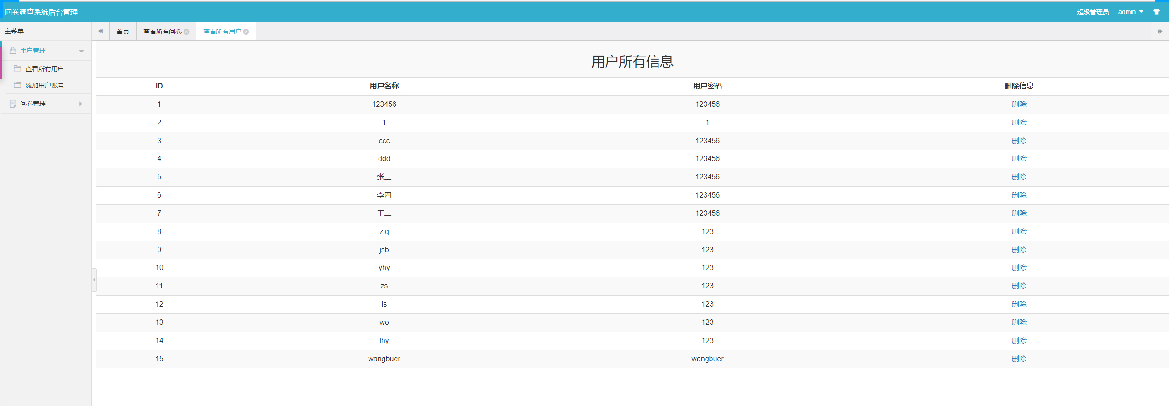
Task: Delete user zjq
Action: pos(1019,231)
